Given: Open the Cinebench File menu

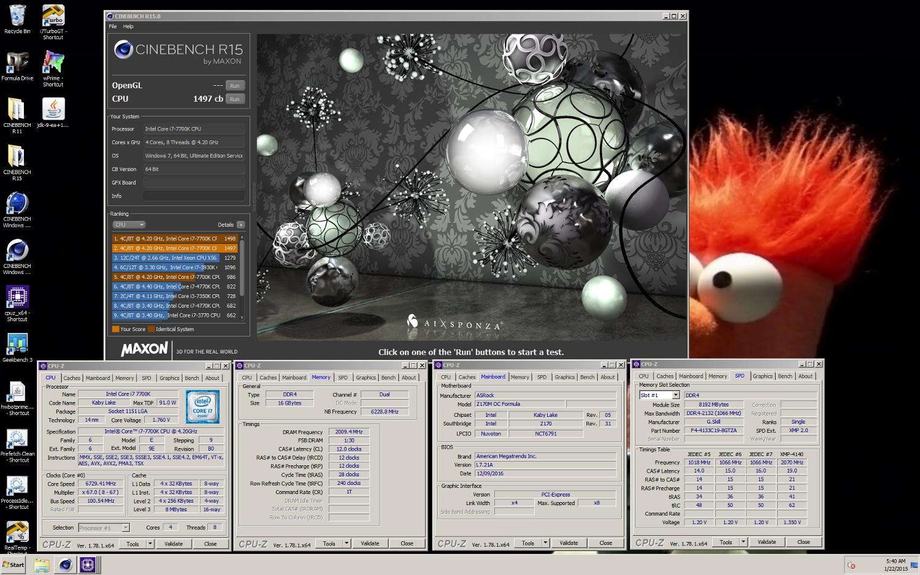Looking at the screenshot, I should (x=112, y=26).
